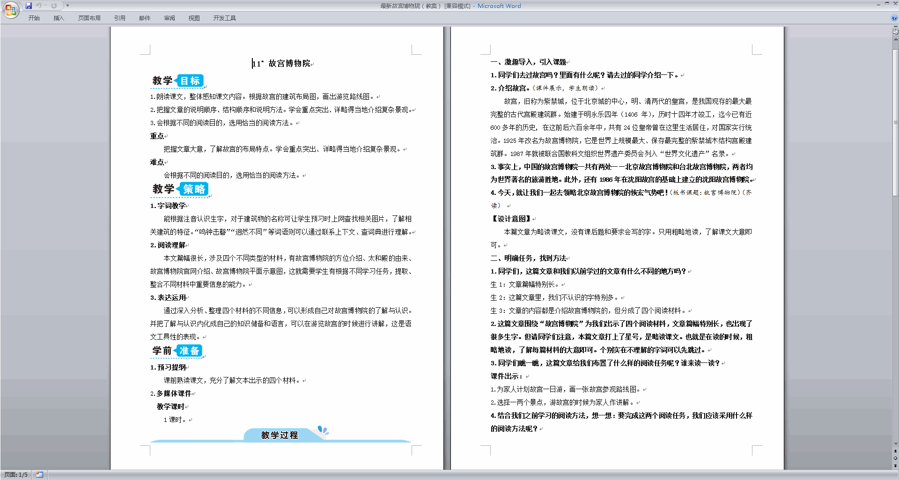Image resolution: width=899 pixels, height=480 pixels.
Task: Click the Previous Page double-arrow button
Action: [895, 451]
